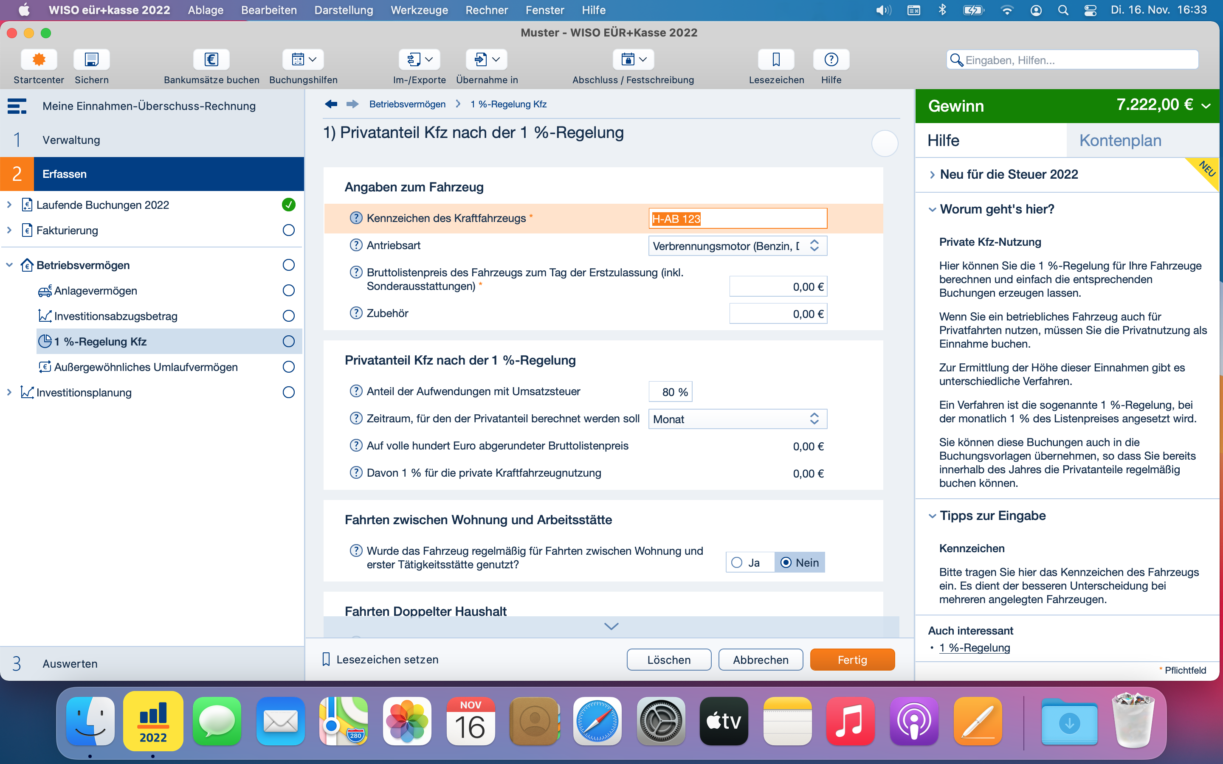The image size is (1223, 764).
Task: Select Nein radio button
Action: (786, 562)
